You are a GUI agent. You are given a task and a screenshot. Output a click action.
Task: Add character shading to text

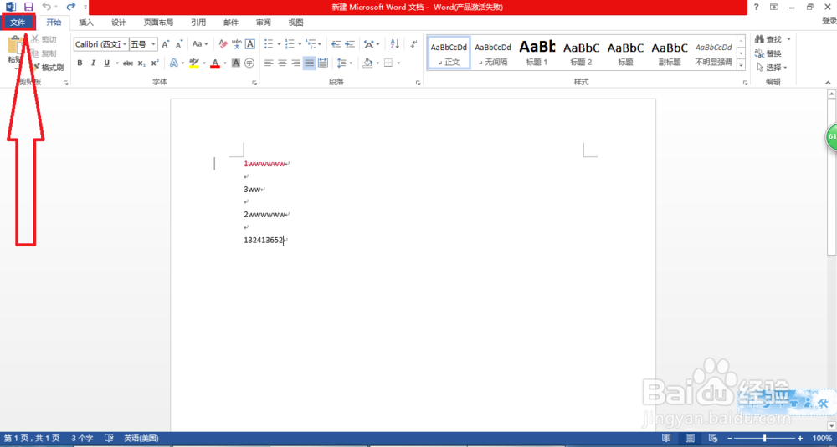(235, 63)
